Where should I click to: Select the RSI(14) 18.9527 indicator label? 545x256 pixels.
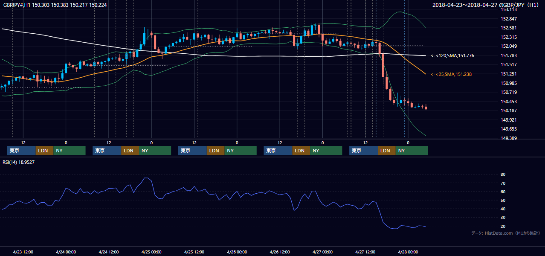[18, 162]
